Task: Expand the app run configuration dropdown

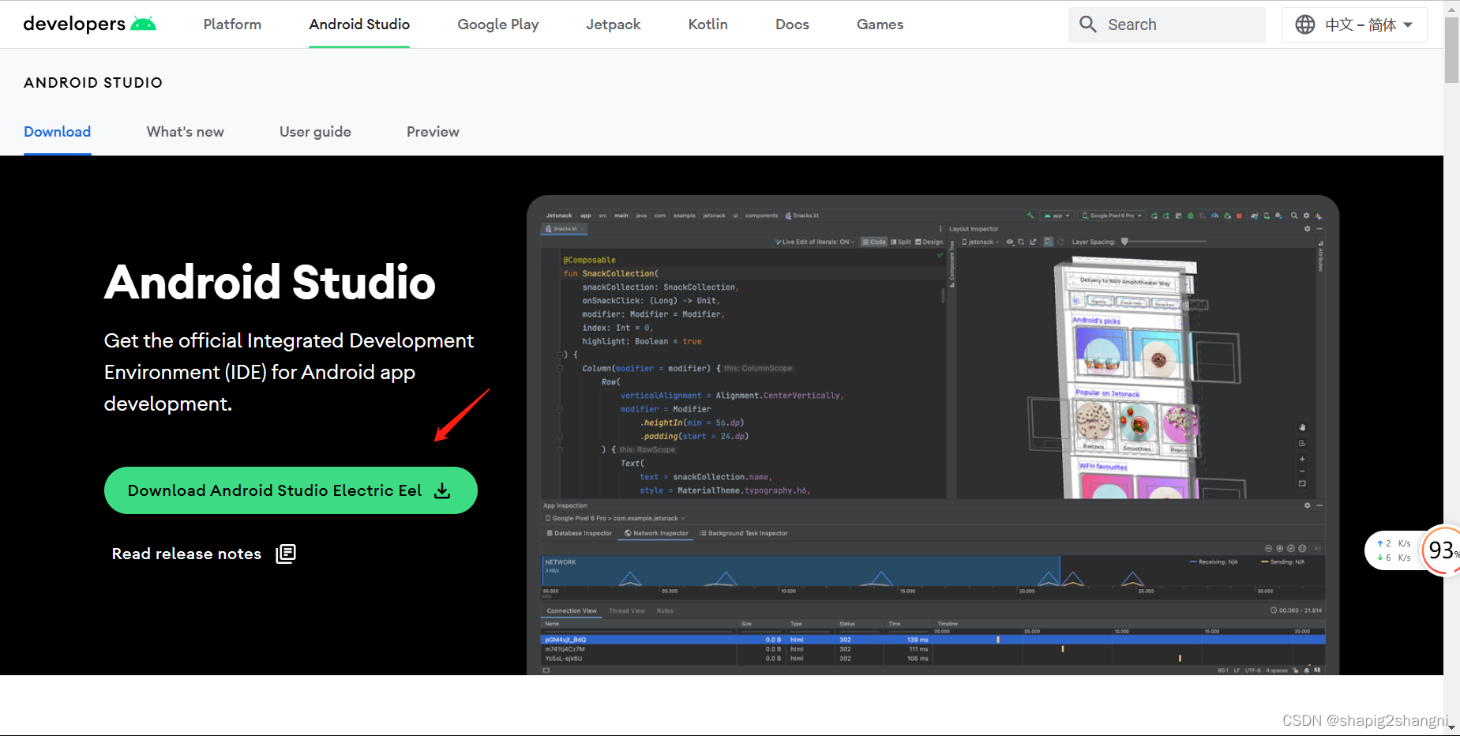Action: (x=1057, y=215)
